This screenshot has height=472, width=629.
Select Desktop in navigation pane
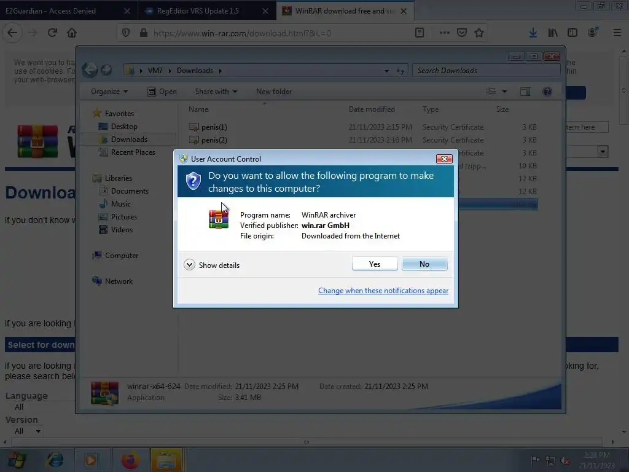[124, 127]
